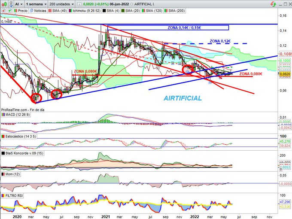
Task: Click the SMA (20) green color swatch
Action: pyautogui.click(x=123, y=11)
